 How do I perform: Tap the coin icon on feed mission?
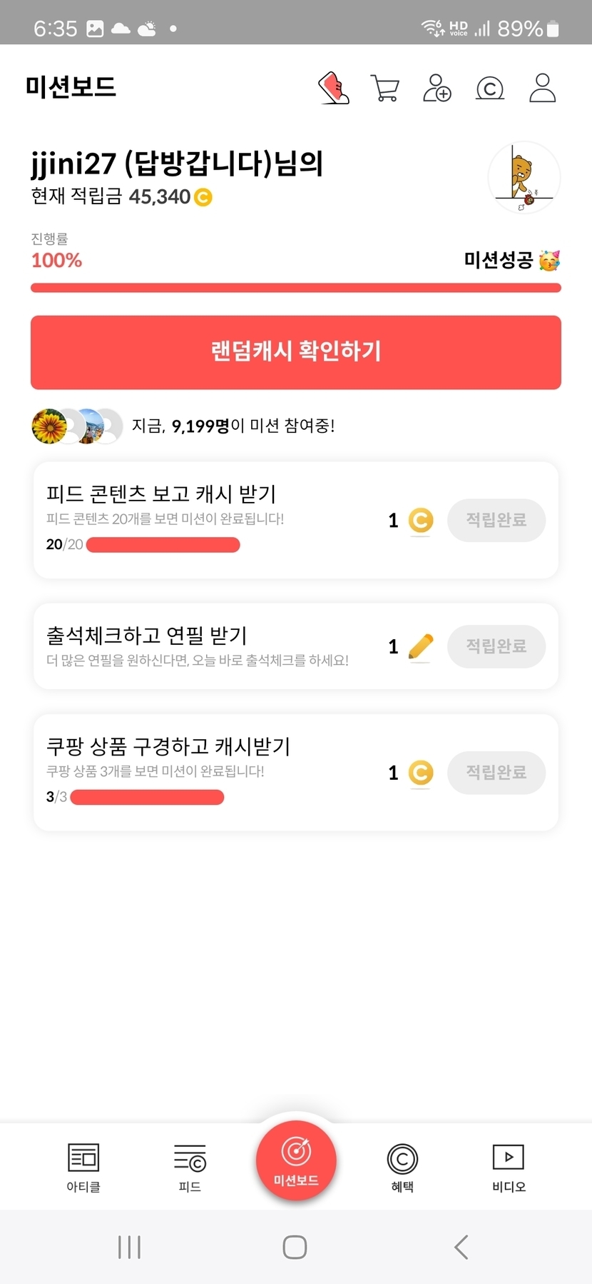coord(421,521)
